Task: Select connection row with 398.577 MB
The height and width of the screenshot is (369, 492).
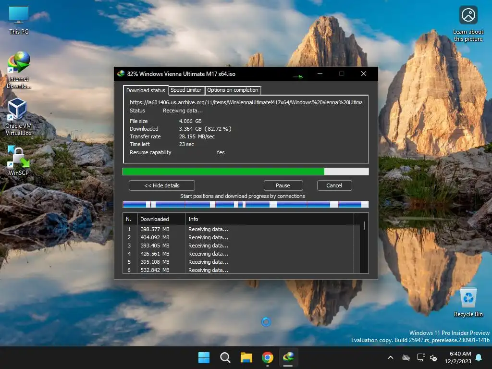Action: coord(238,229)
